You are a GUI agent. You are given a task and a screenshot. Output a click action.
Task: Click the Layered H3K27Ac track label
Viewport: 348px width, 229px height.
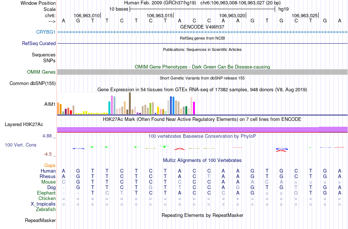coord(24,125)
